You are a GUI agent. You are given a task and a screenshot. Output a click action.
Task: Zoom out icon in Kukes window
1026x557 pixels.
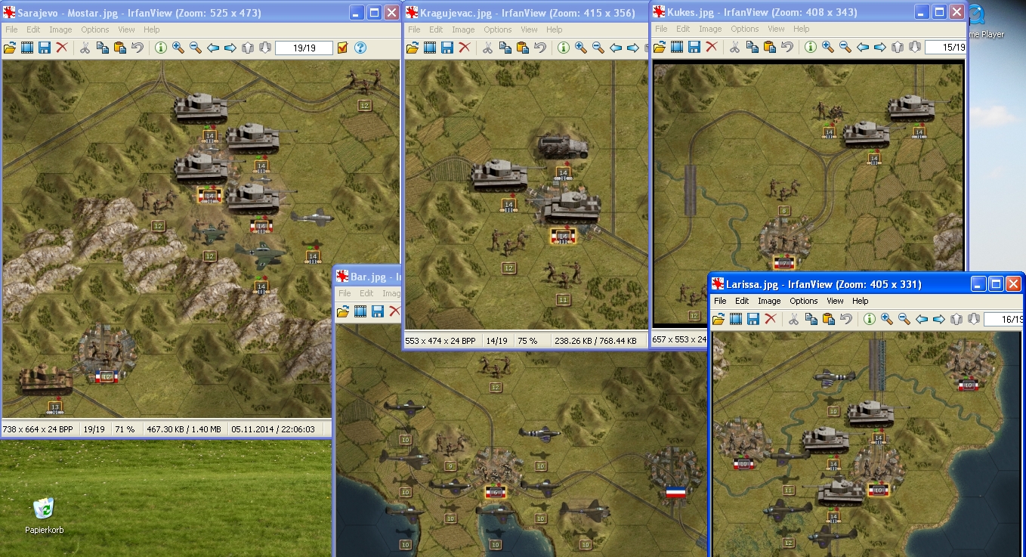845,47
